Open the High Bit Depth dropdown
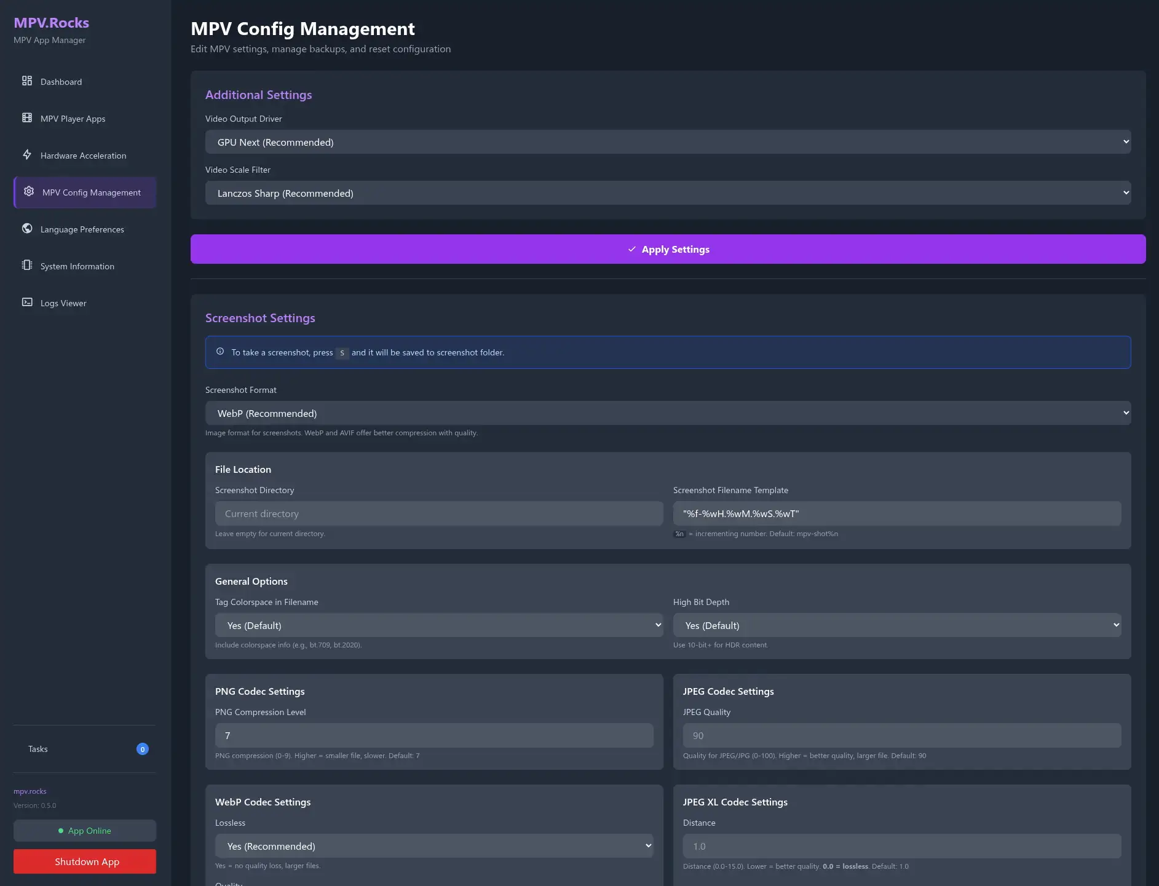 click(896, 625)
